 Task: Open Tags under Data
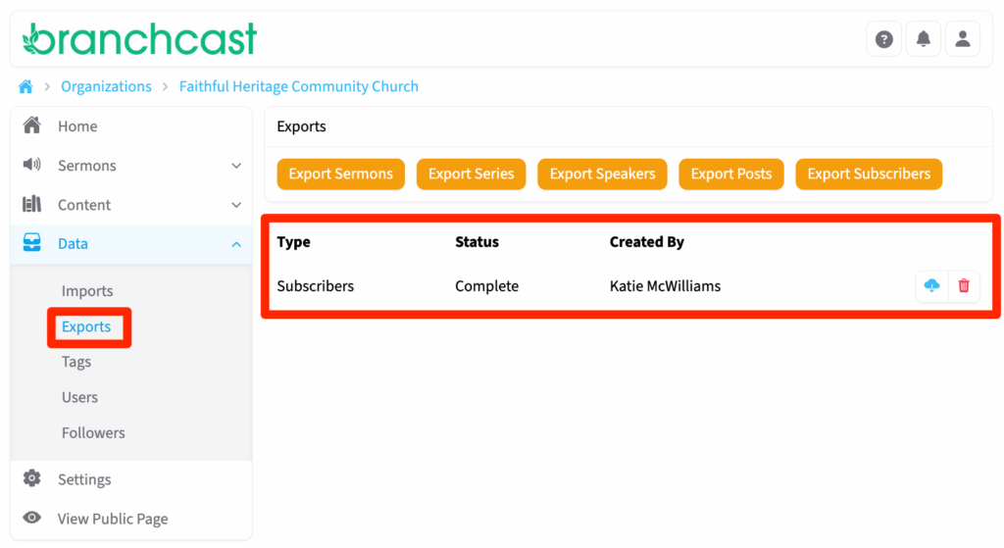pos(76,362)
